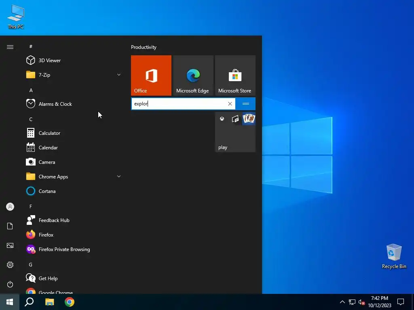This screenshot has height=310, width=414.
Task: Select the Recycle Bin desktop icon
Action: 394,256
